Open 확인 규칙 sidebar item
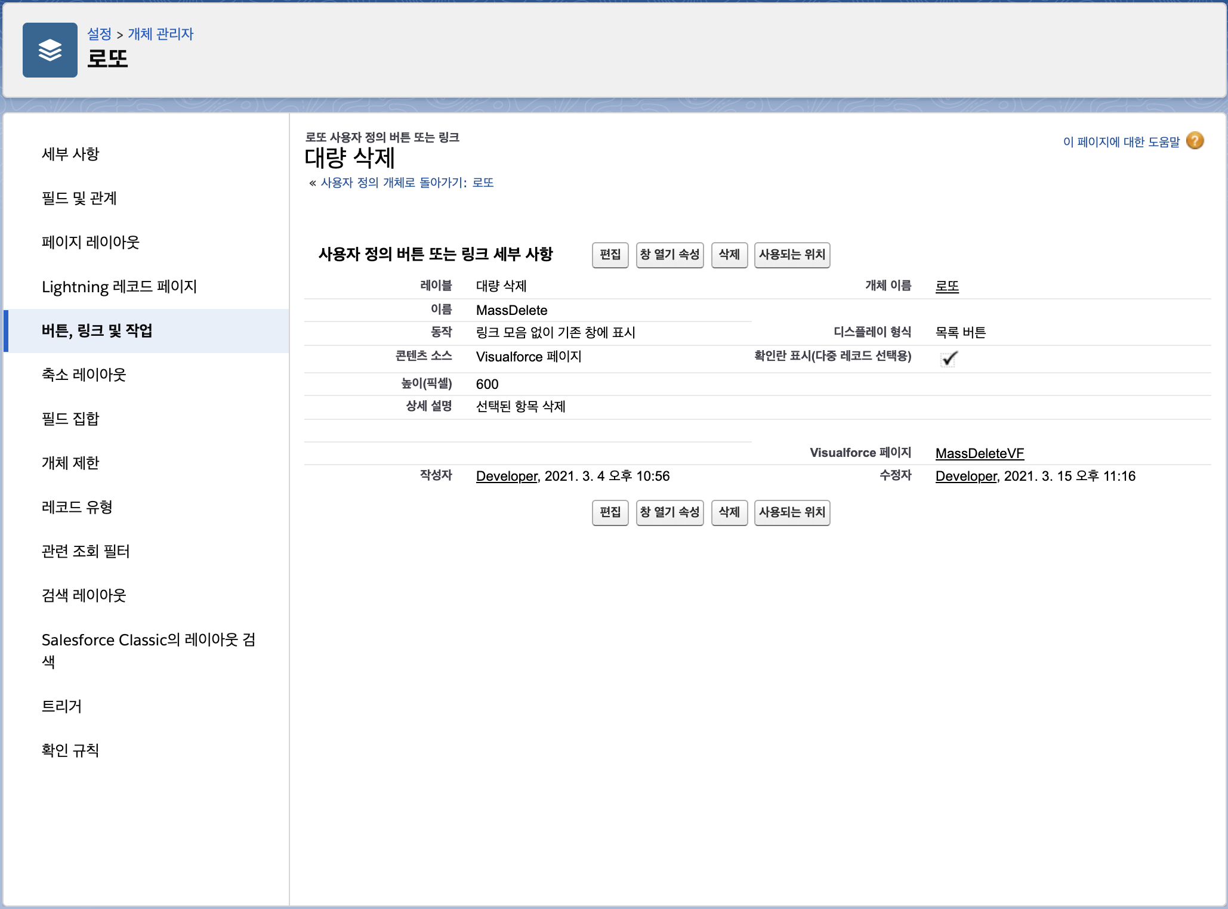This screenshot has height=909, width=1228. tap(70, 750)
